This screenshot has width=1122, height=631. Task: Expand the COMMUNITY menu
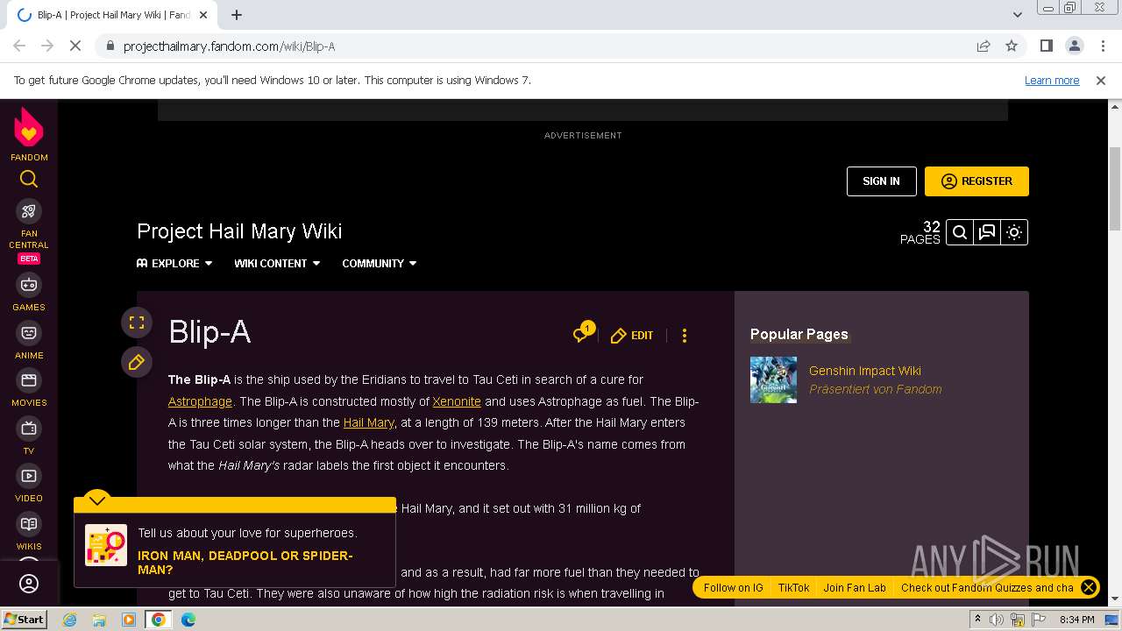[380, 263]
